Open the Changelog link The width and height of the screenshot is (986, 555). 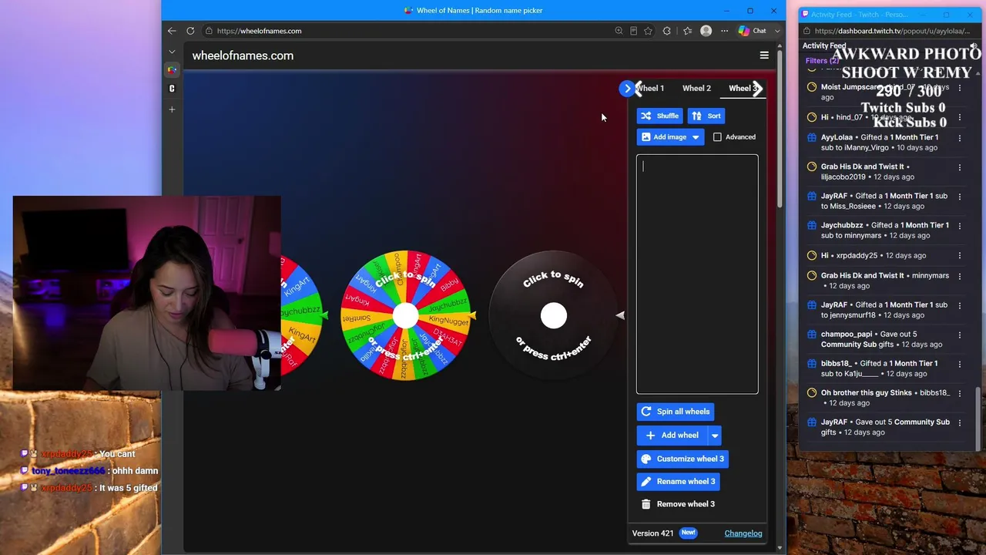tap(743, 533)
